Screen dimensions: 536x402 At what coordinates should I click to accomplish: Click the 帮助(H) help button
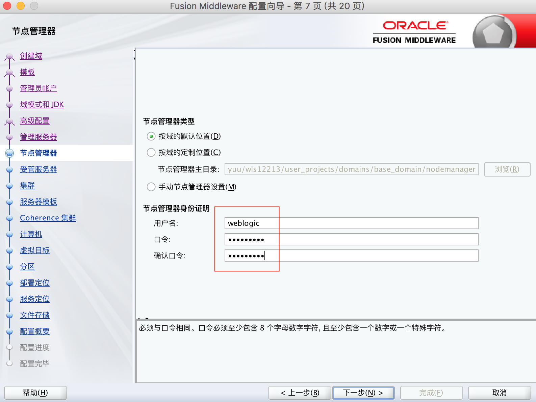pos(35,393)
